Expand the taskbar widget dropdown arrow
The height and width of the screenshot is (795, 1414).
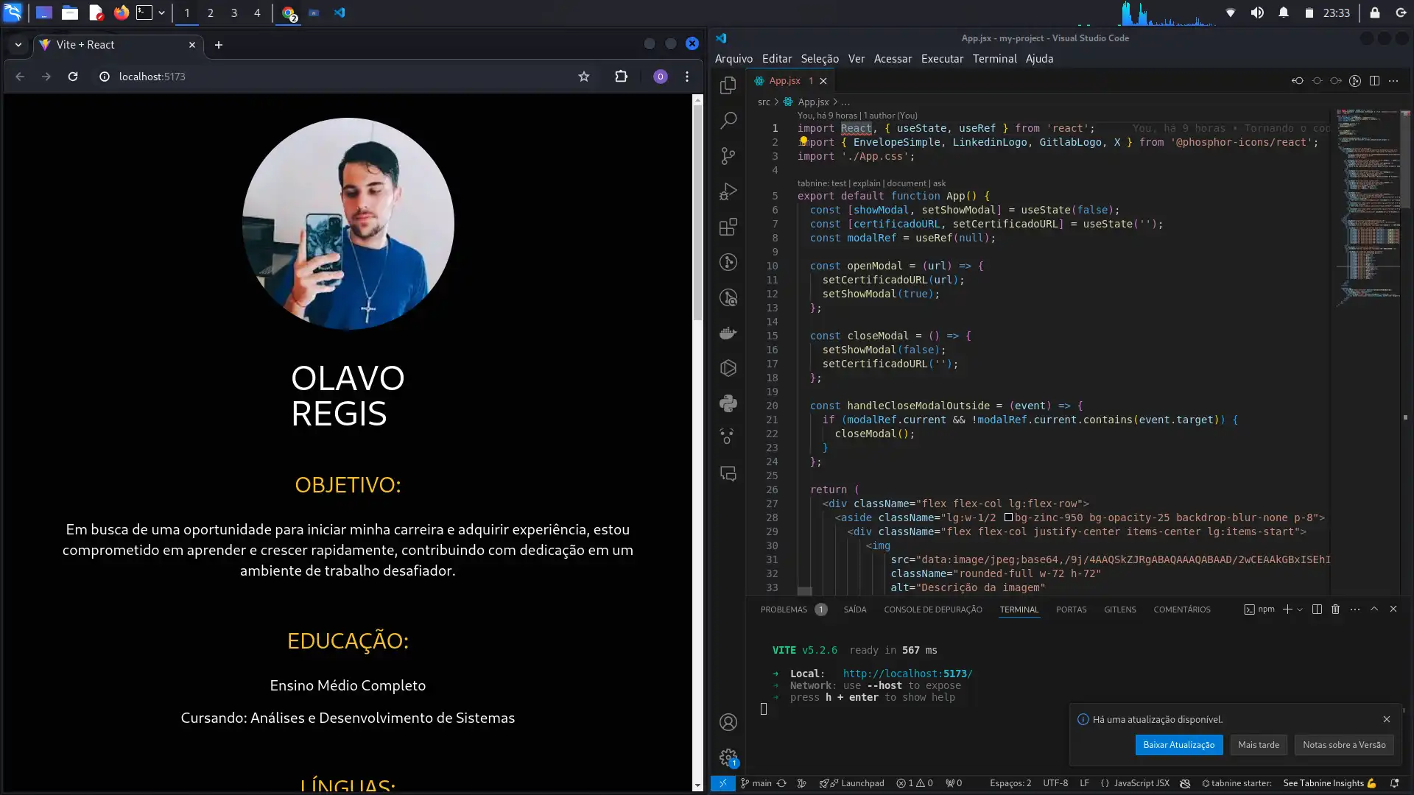161,13
